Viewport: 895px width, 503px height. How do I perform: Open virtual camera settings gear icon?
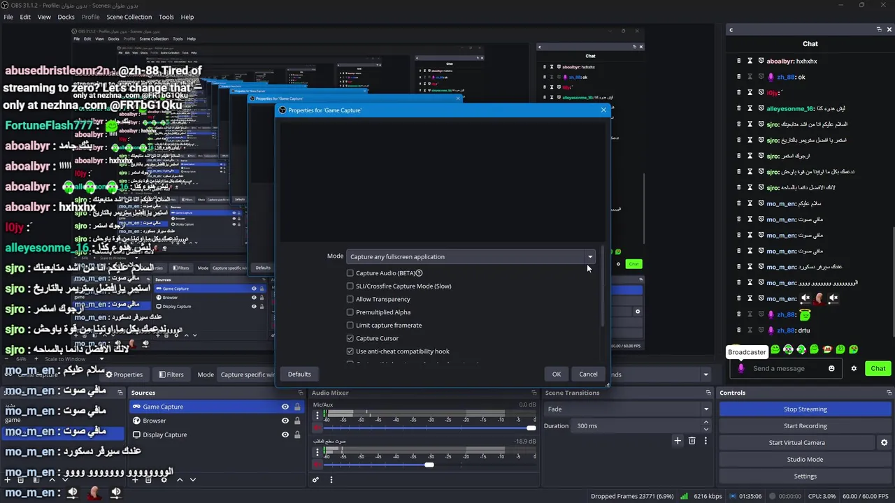point(884,442)
